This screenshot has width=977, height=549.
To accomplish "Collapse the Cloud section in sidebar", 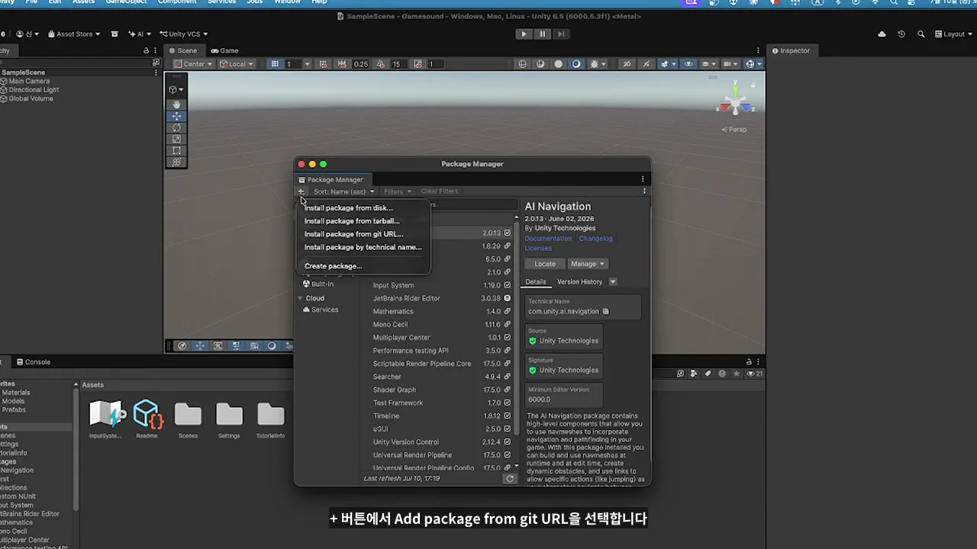I will (x=301, y=298).
